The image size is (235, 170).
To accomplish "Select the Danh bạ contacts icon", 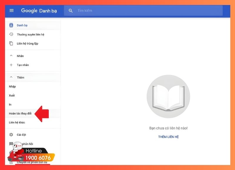I will pos(11,25).
